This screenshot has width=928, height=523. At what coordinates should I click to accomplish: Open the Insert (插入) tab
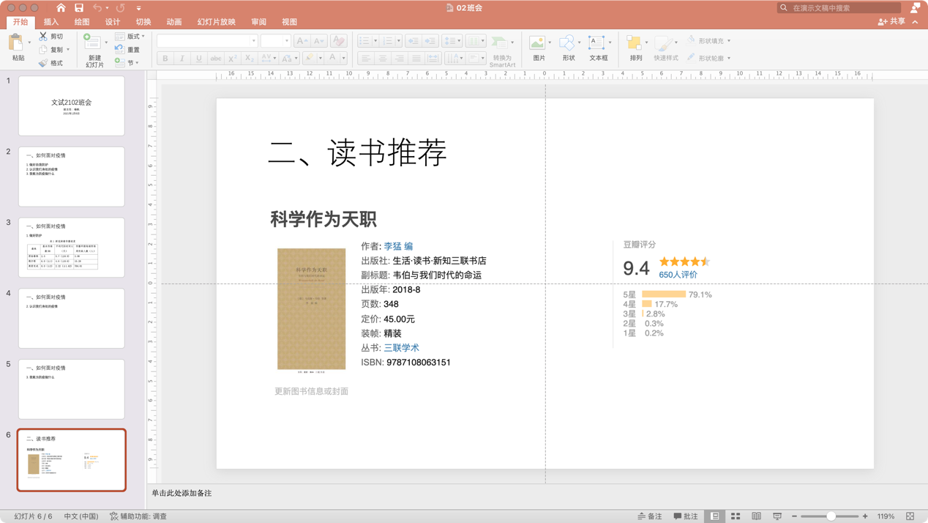pyautogui.click(x=51, y=22)
